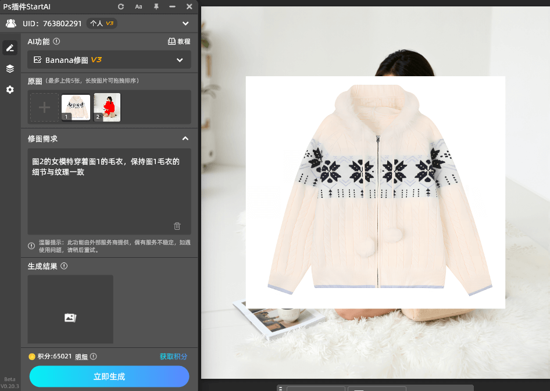
Task: Collapse the 修图需求 section
Action: (x=185, y=138)
